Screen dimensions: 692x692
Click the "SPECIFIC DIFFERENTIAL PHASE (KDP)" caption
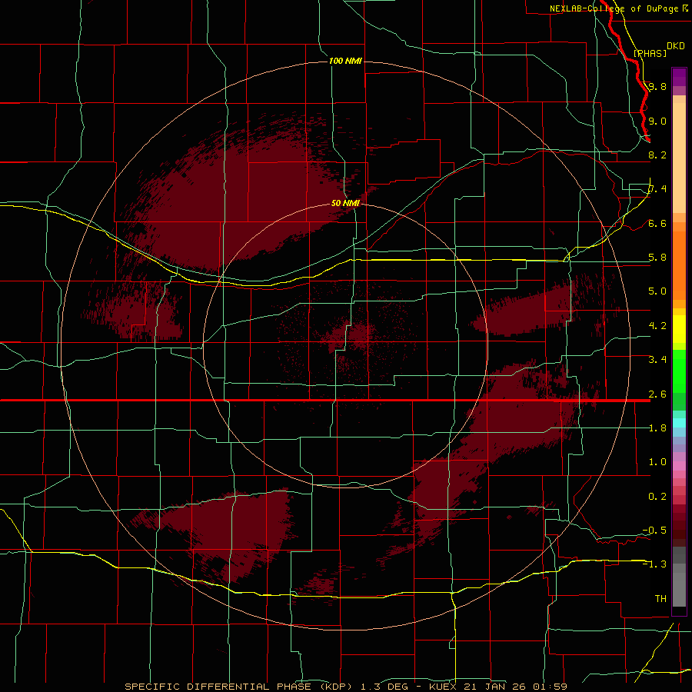point(241,687)
